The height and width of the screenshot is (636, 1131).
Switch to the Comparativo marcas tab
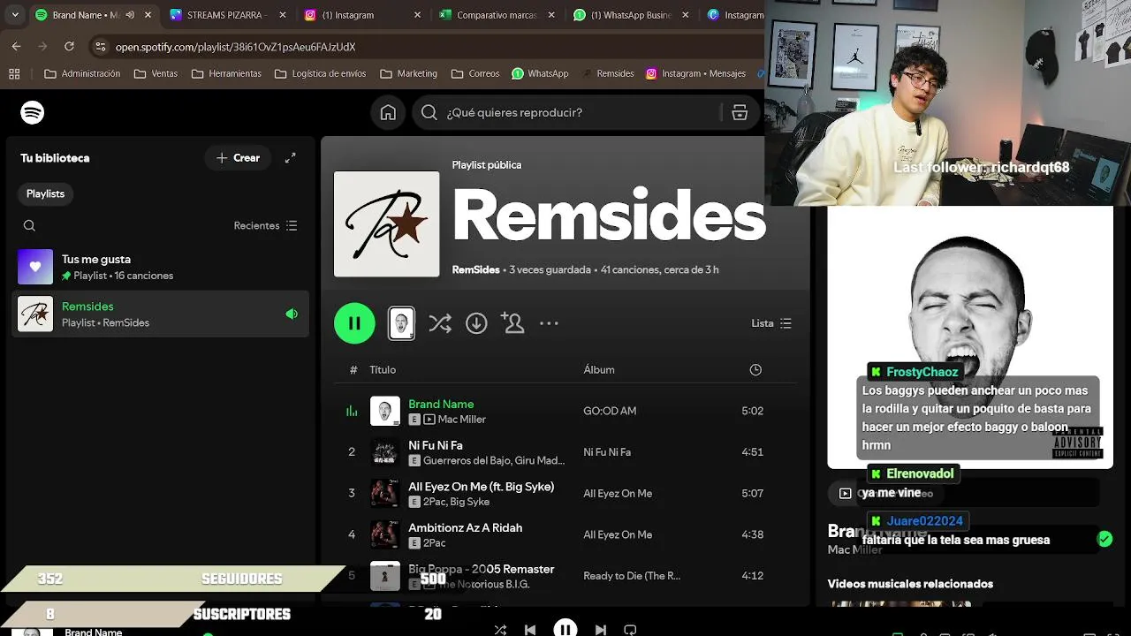click(x=497, y=15)
